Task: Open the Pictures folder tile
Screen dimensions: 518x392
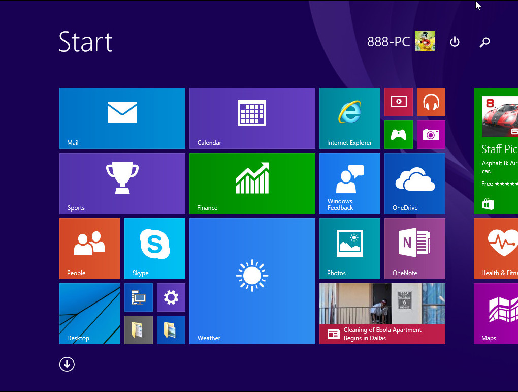Action: pyautogui.click(x=171, y=329)
